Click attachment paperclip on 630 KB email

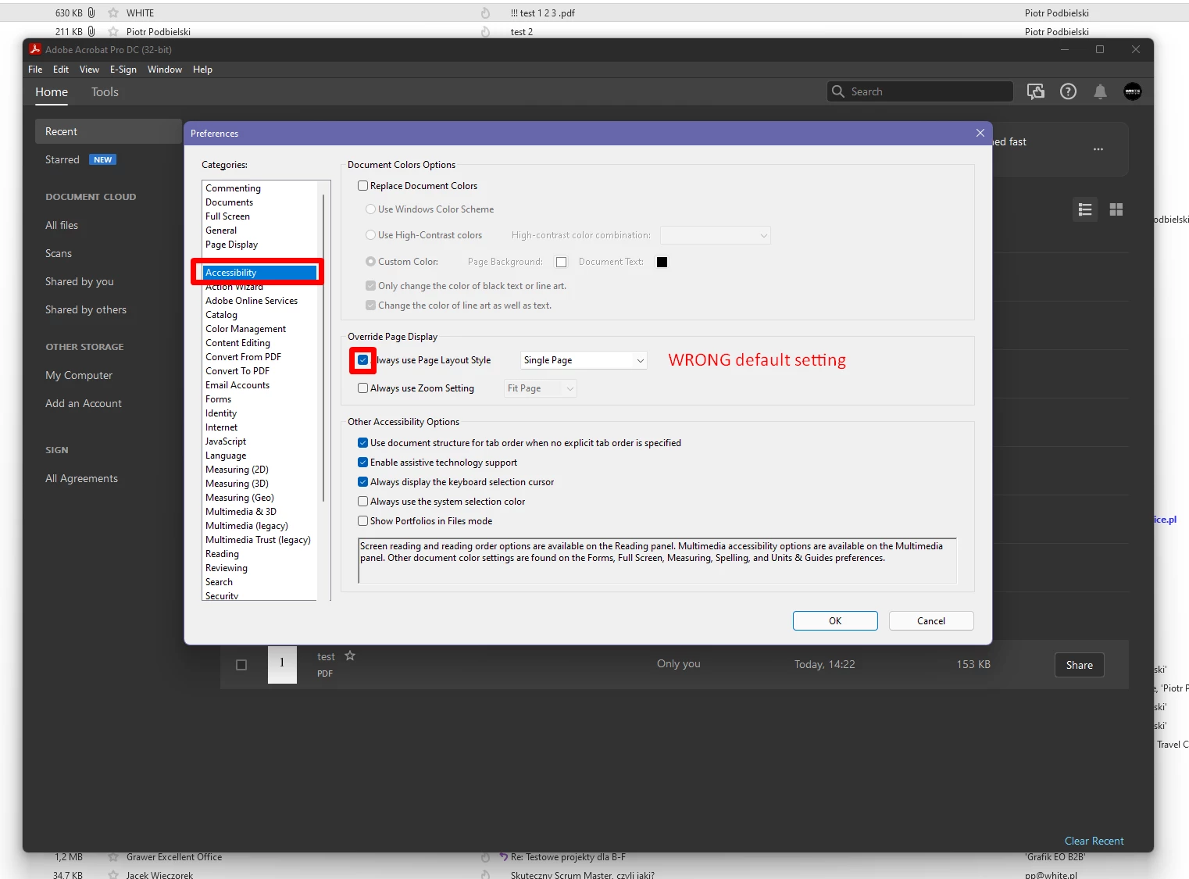pos(91,13)
